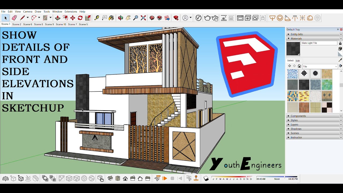Select the arrow Select tool
The width and height of the screenshot is (343, 193).
[x=5, y=18]
